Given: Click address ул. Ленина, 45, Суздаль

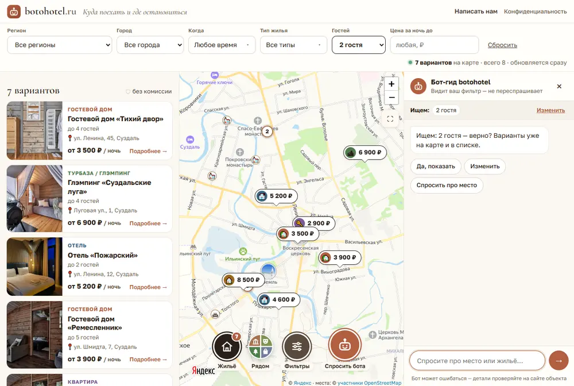Looking at the screenshot, I should 106,138.
